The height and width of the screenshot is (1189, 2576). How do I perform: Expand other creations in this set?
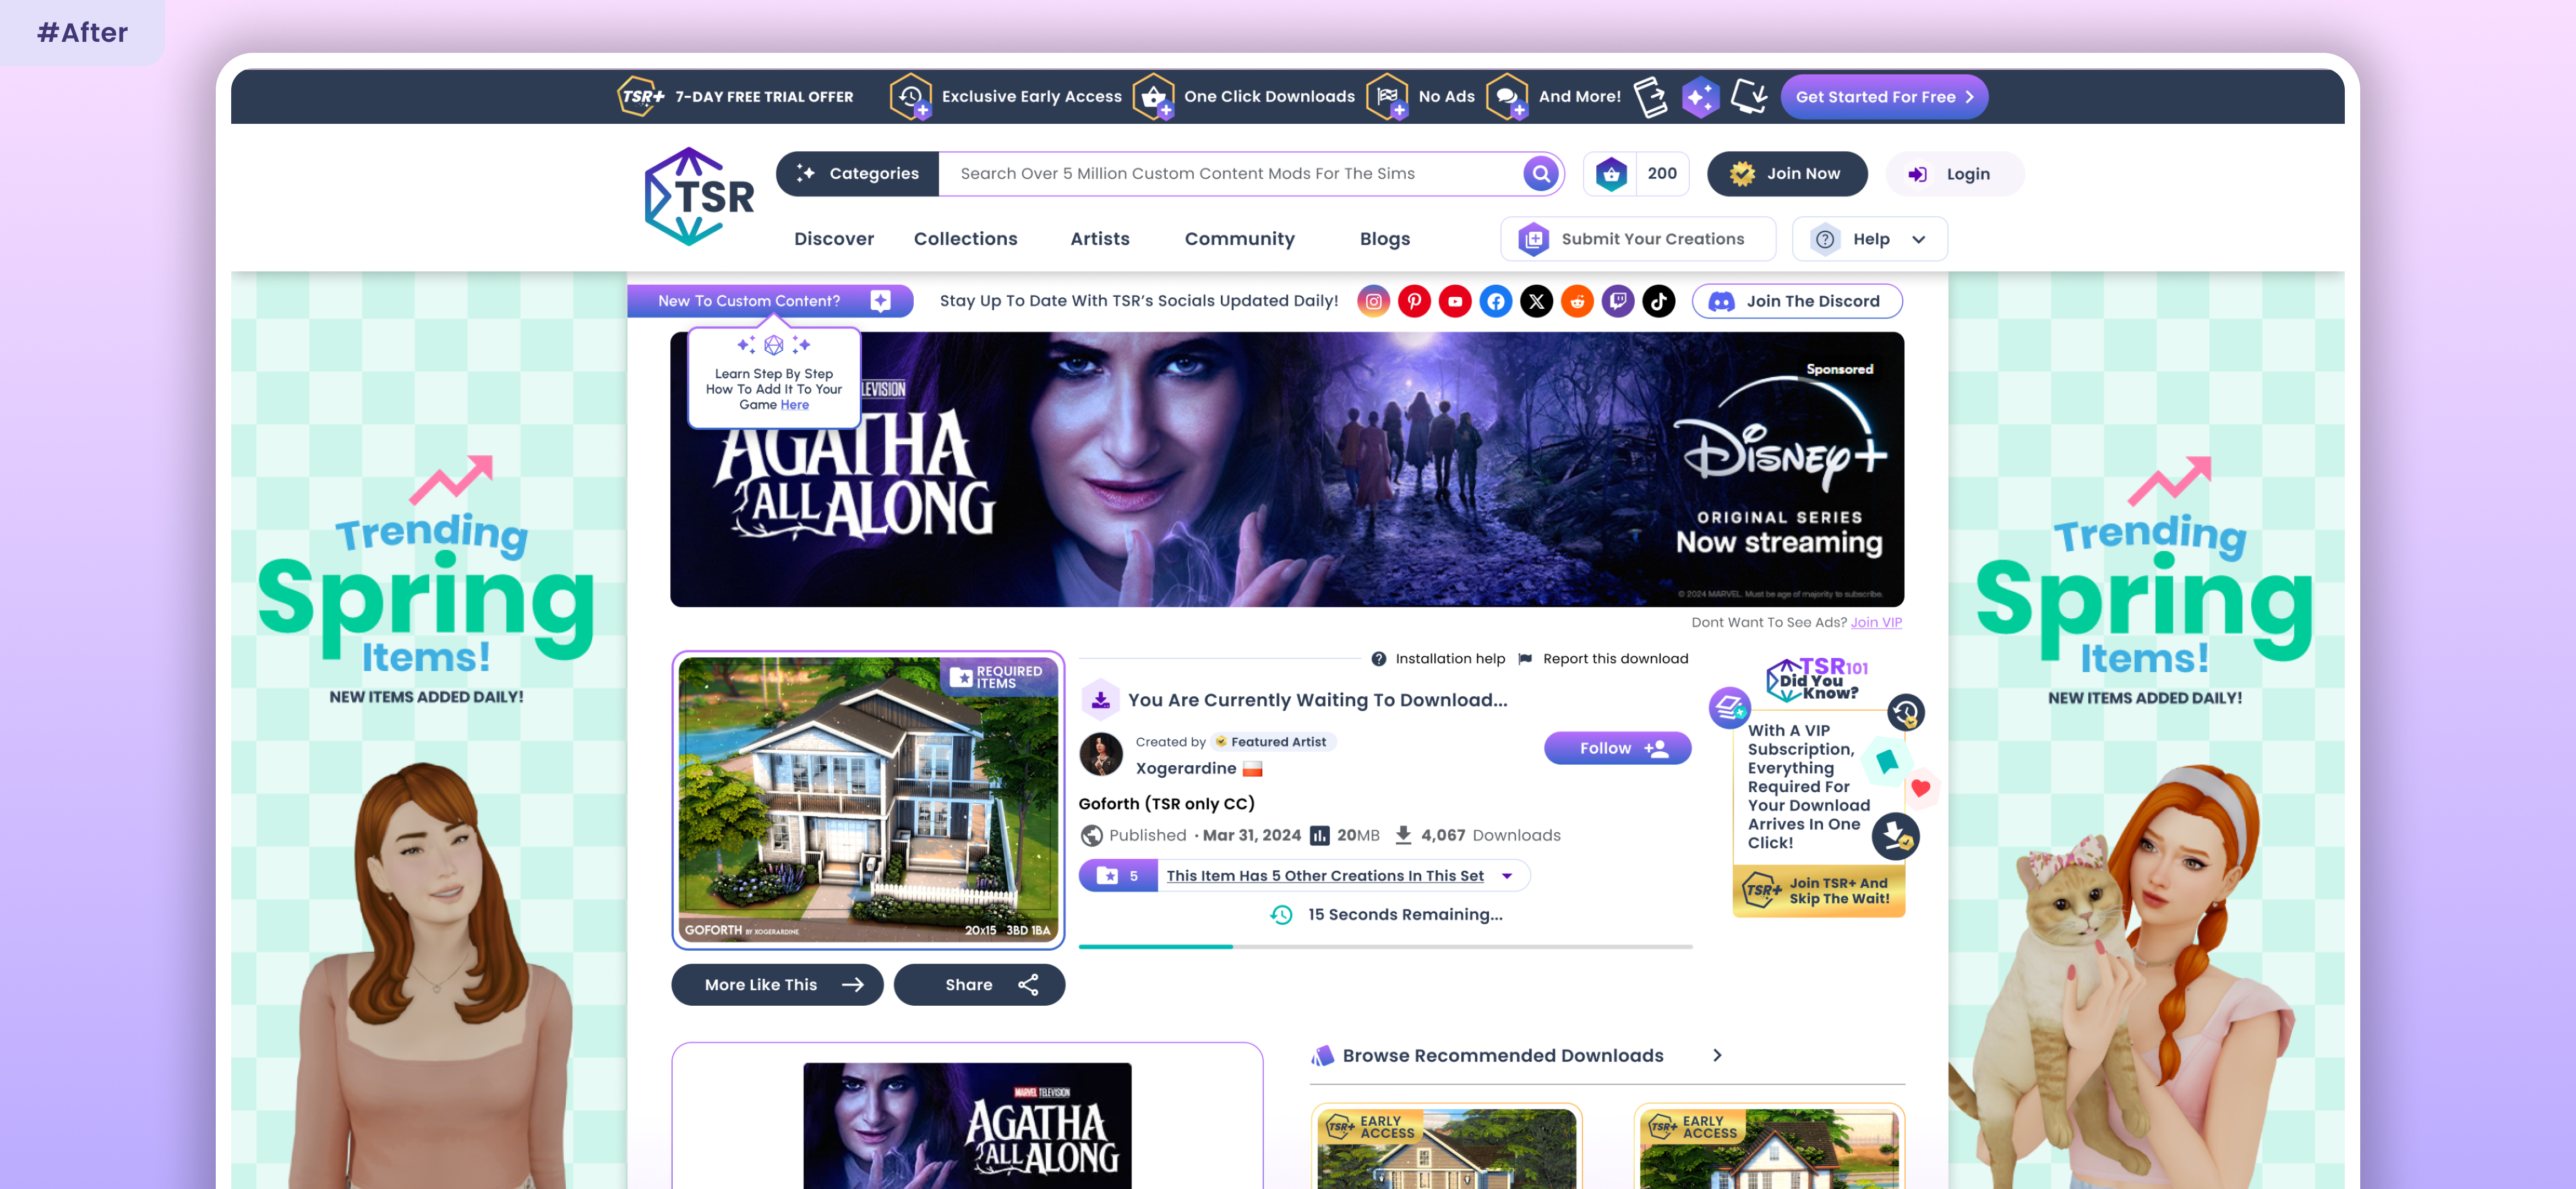click(x=1506, y=876)
